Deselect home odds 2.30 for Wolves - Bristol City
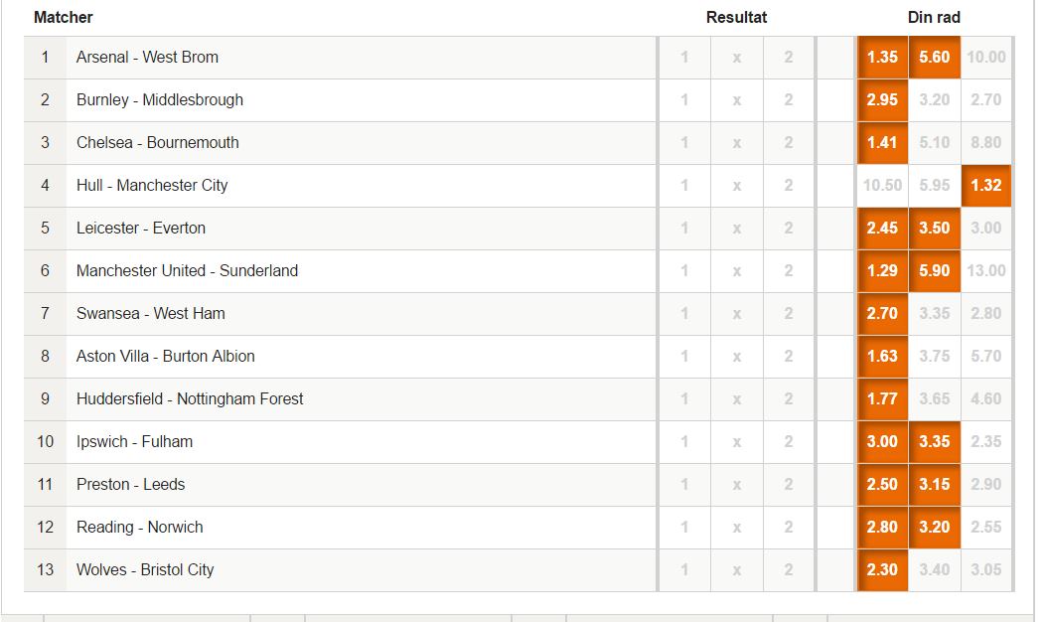The height and width of the screenshot is (622, 1046). [x=882, y=570]
